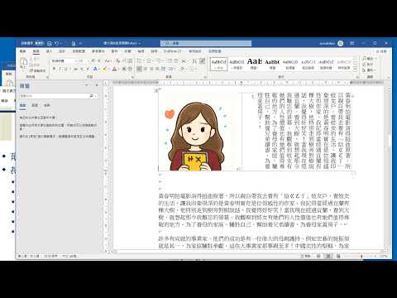Toggle Show/Hide paragraph marks
The width and height of the screenshot is (397, 298).
202,60
